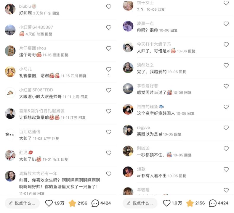The width and height of the screenshot is (234, 213).
Task: Tap the left panel's 4424 comments bubble icon
Action: [x=95, y=203]
